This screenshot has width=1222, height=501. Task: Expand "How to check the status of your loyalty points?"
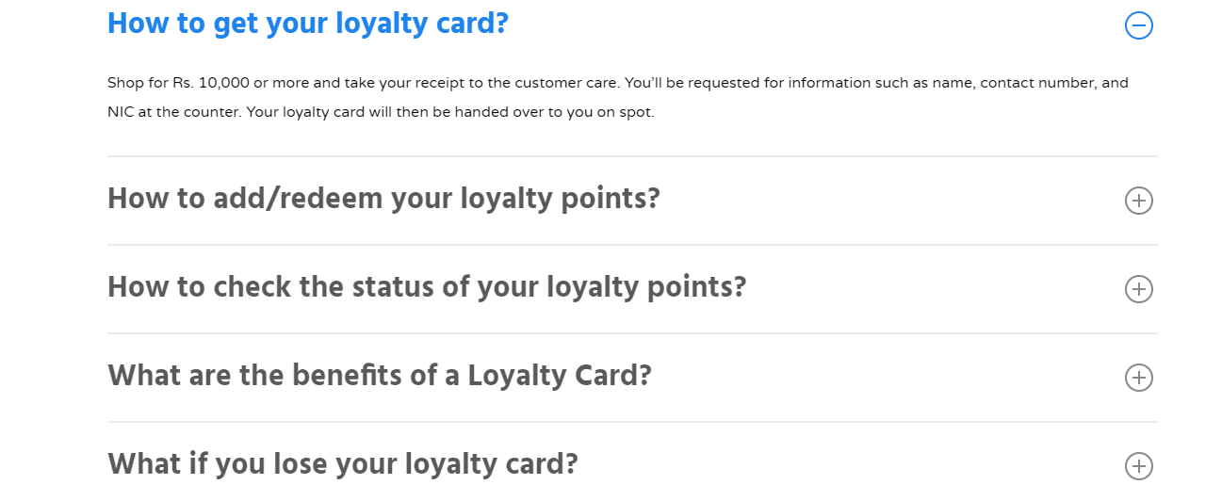[1138, 289]
